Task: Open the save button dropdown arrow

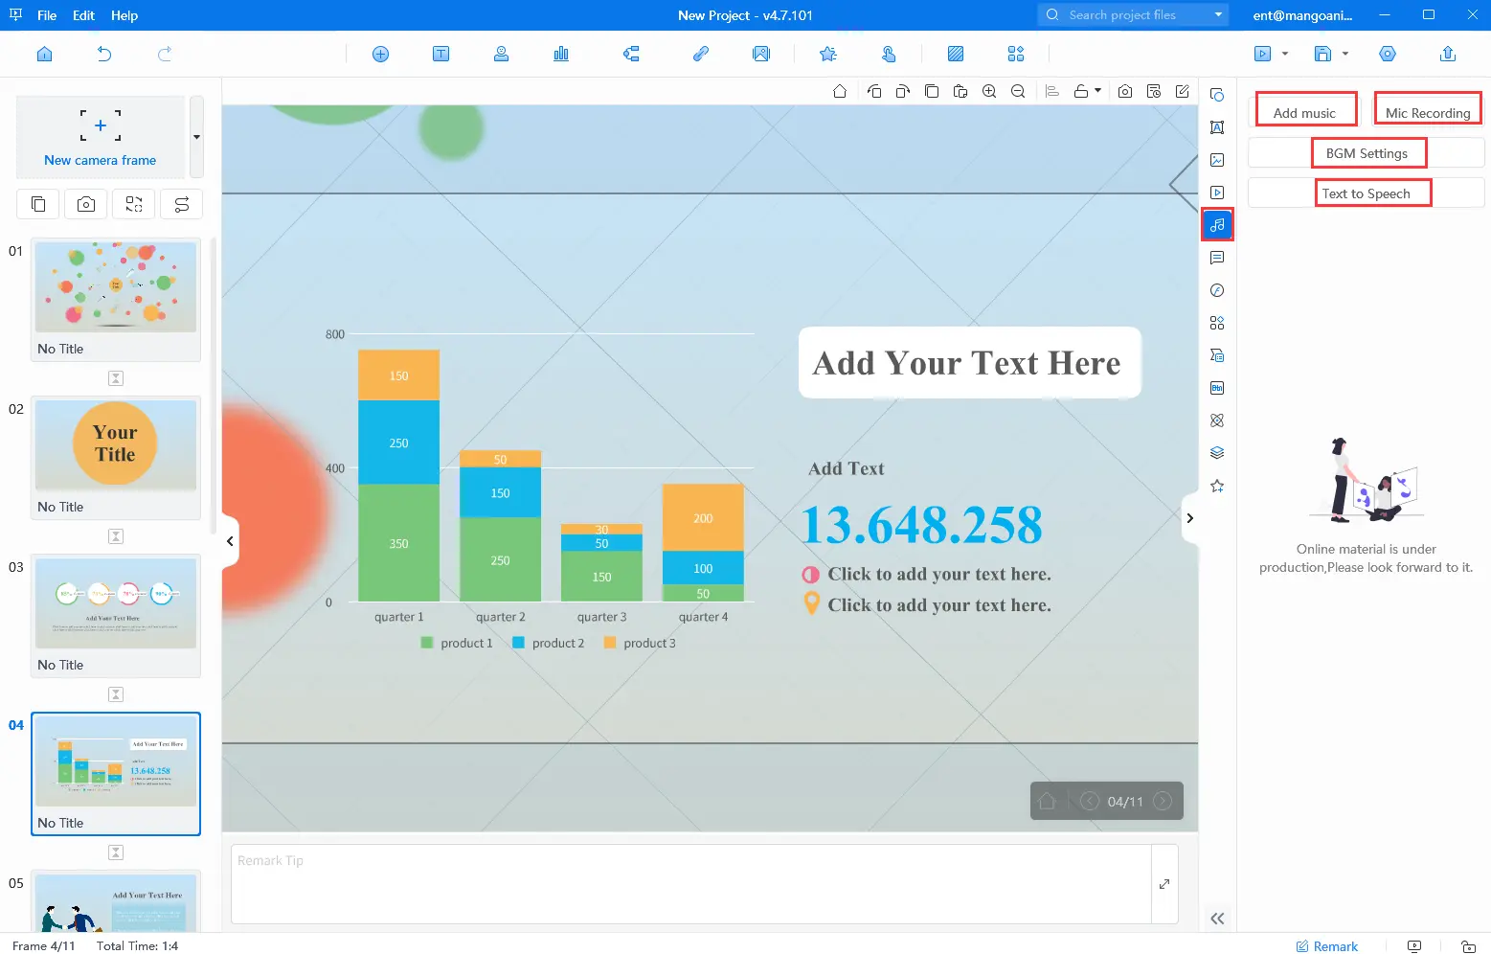Action: click(x=1345, y=55)
